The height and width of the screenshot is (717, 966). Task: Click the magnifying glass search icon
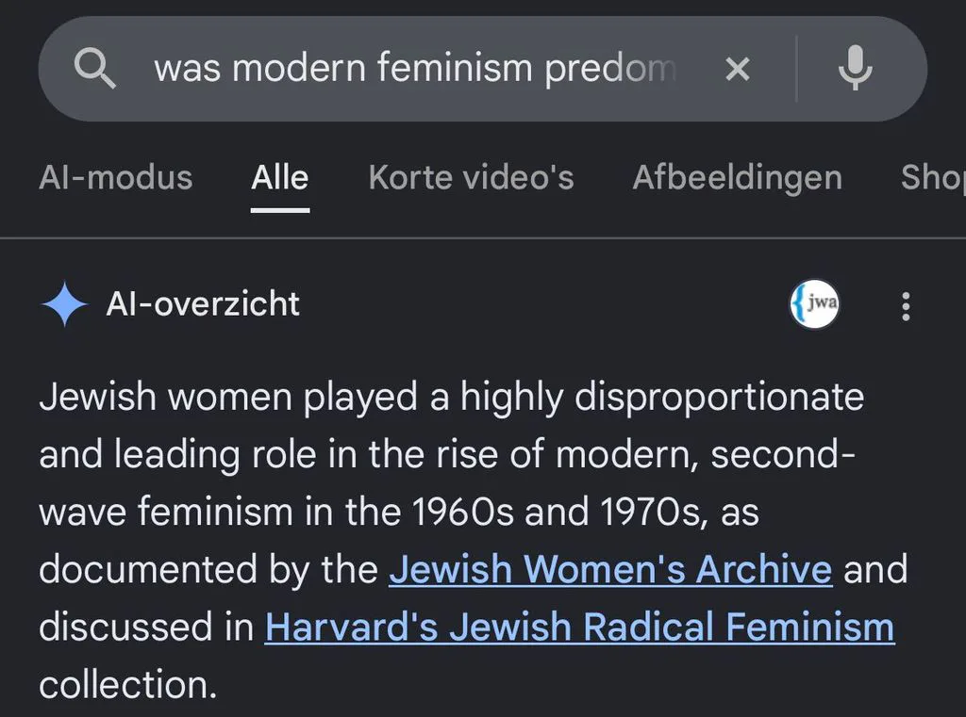click(94, 69)
